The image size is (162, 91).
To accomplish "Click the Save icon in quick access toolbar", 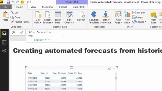I will pyautogui.click(x=8, y=2).
